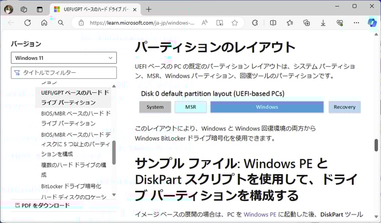Click the title filter input field
The width and height of the screenshot is (381, 223).
click(x=64, y=72)
